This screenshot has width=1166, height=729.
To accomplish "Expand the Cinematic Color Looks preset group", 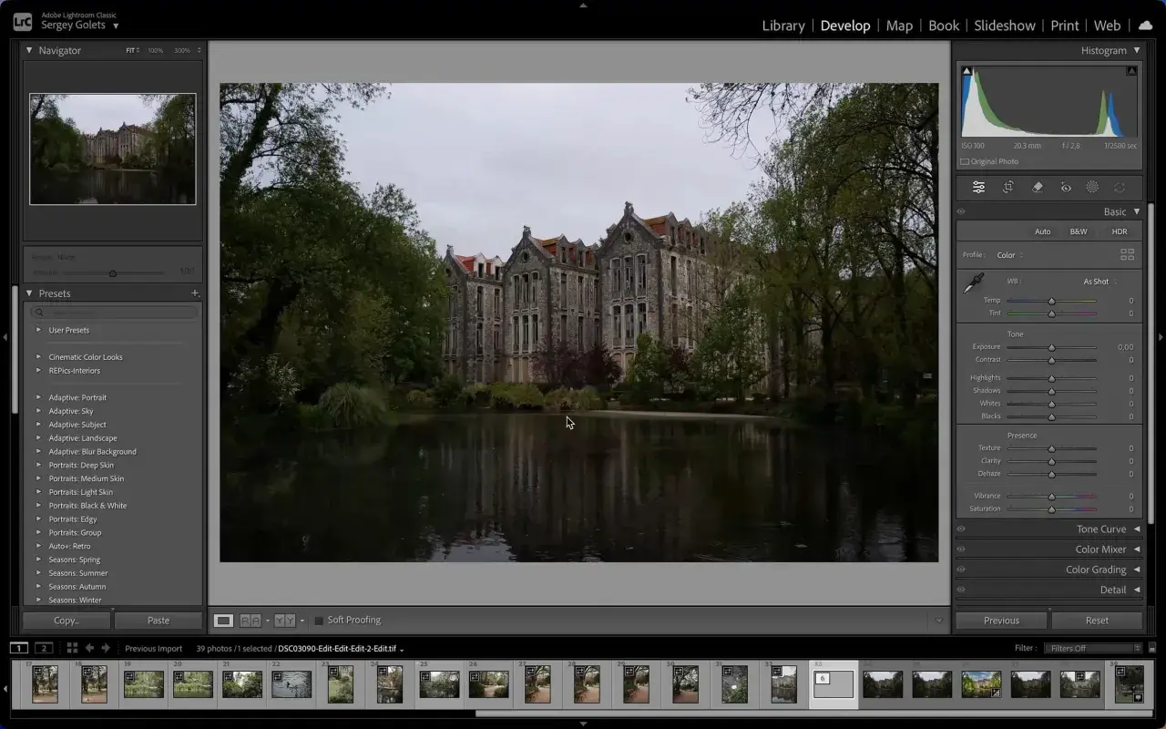I will [x=38, y=357].
